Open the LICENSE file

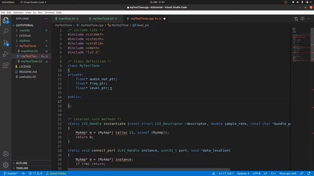(25, 66)
